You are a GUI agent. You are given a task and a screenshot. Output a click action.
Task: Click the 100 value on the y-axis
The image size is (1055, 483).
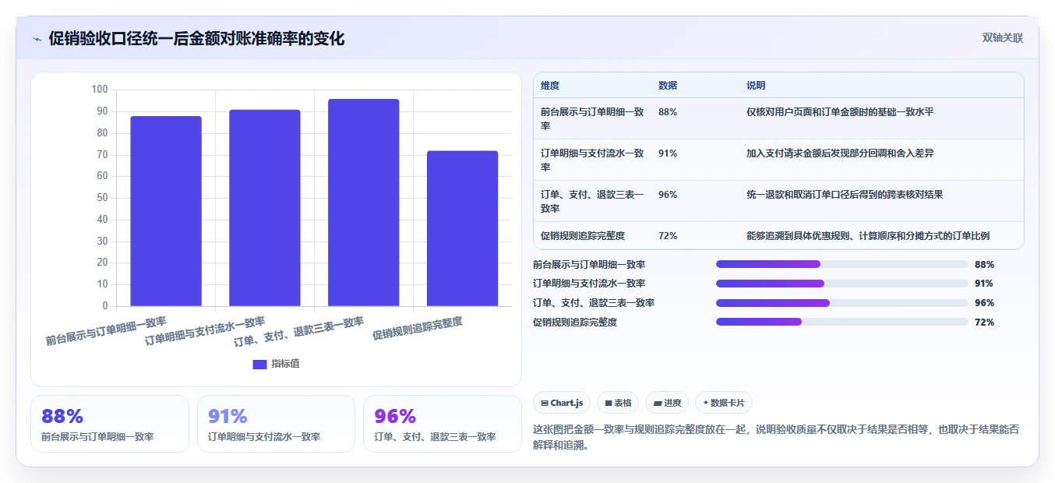pyautogui.click(x=100, y=90)
